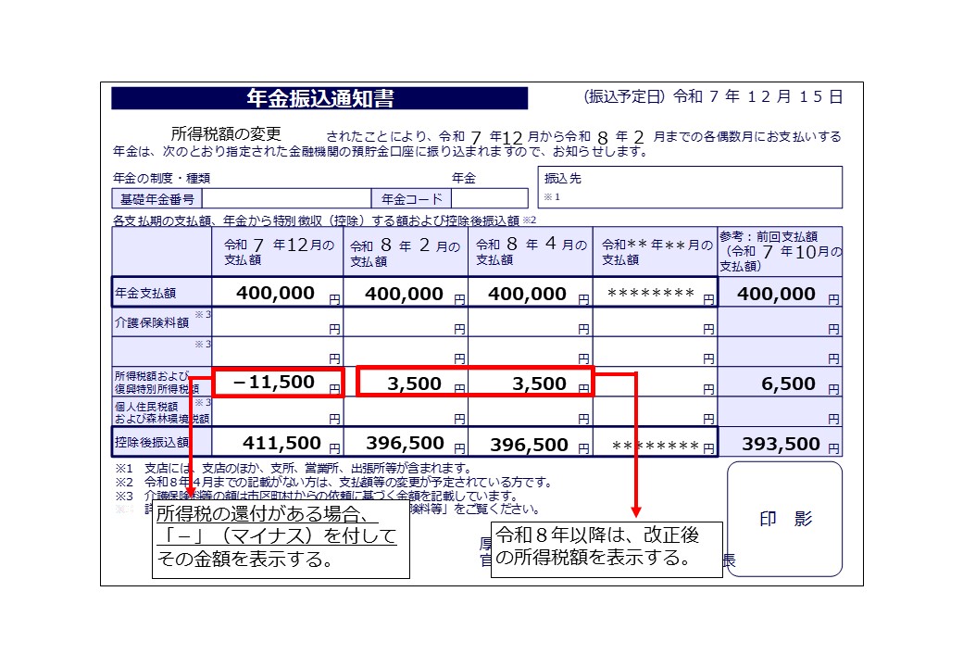The image size is (963, 667).
Task: Click the ******** masked payment cell
Action: click(653, 294)
